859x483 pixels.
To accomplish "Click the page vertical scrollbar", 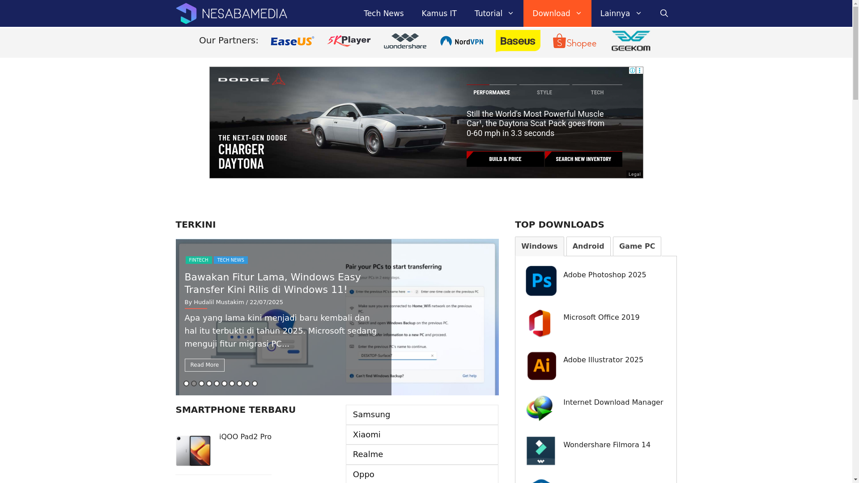I will pos(855,241).
